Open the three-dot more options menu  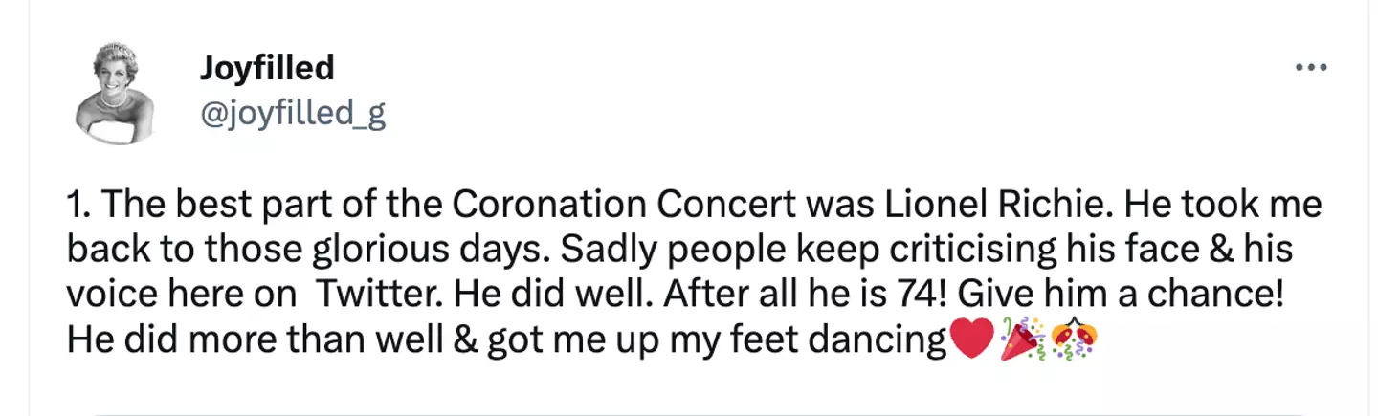(x=1310, y=68)
